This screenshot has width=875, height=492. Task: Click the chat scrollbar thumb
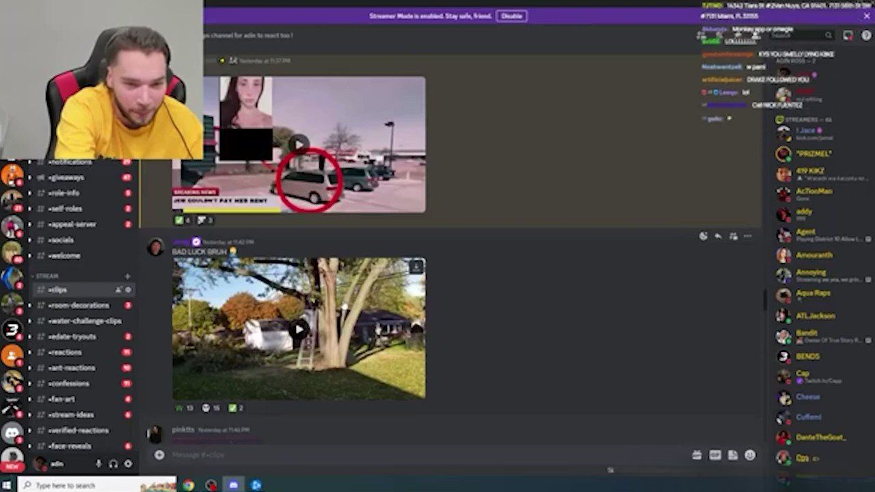[765, 299]
